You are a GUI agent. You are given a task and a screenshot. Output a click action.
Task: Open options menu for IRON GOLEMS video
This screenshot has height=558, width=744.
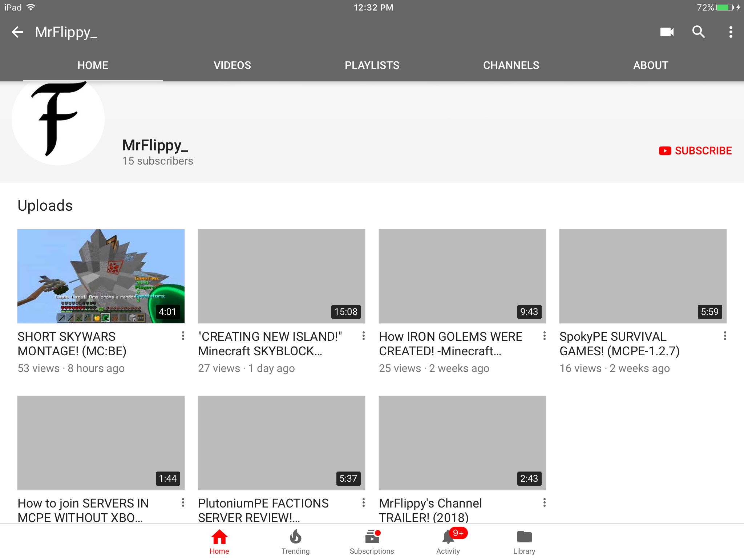point(544,336)
